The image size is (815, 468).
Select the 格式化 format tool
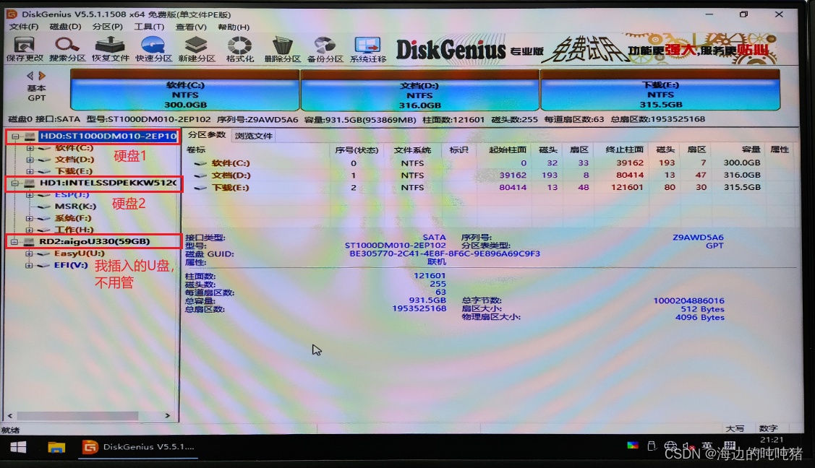click(x=239, y=50)
